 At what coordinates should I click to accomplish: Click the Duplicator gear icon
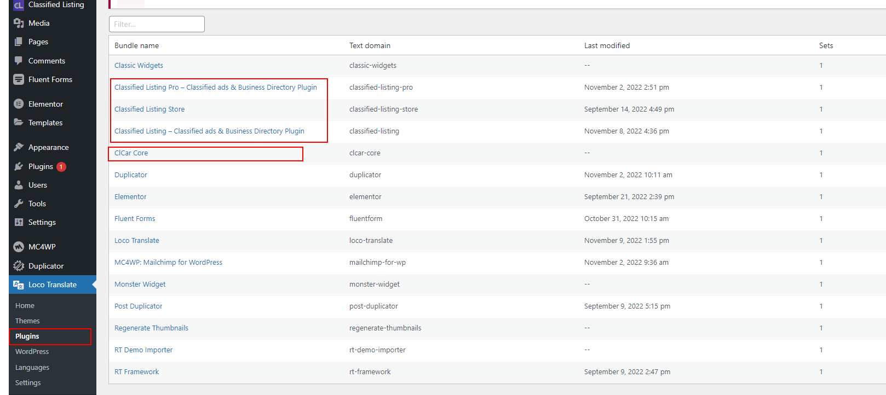click(19, 266)
